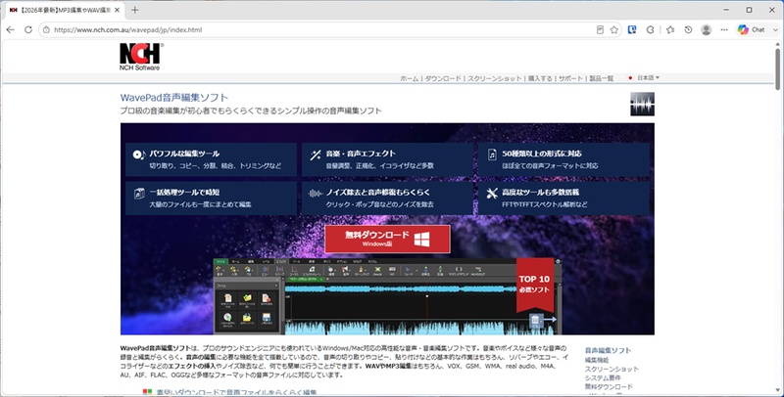View site information icon in address bar
The height and width of the screenshot is (397, 784).
(46, 30)
